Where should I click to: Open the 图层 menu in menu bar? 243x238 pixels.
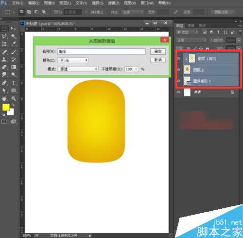65,3
